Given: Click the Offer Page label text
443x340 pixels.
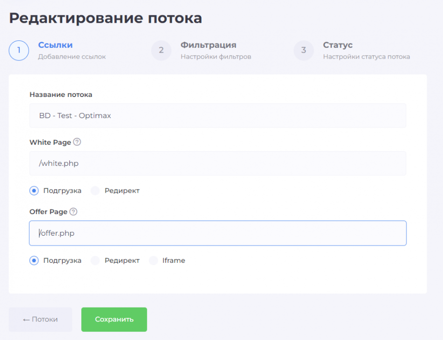Looking at the screenshot, I should [48, 212].
